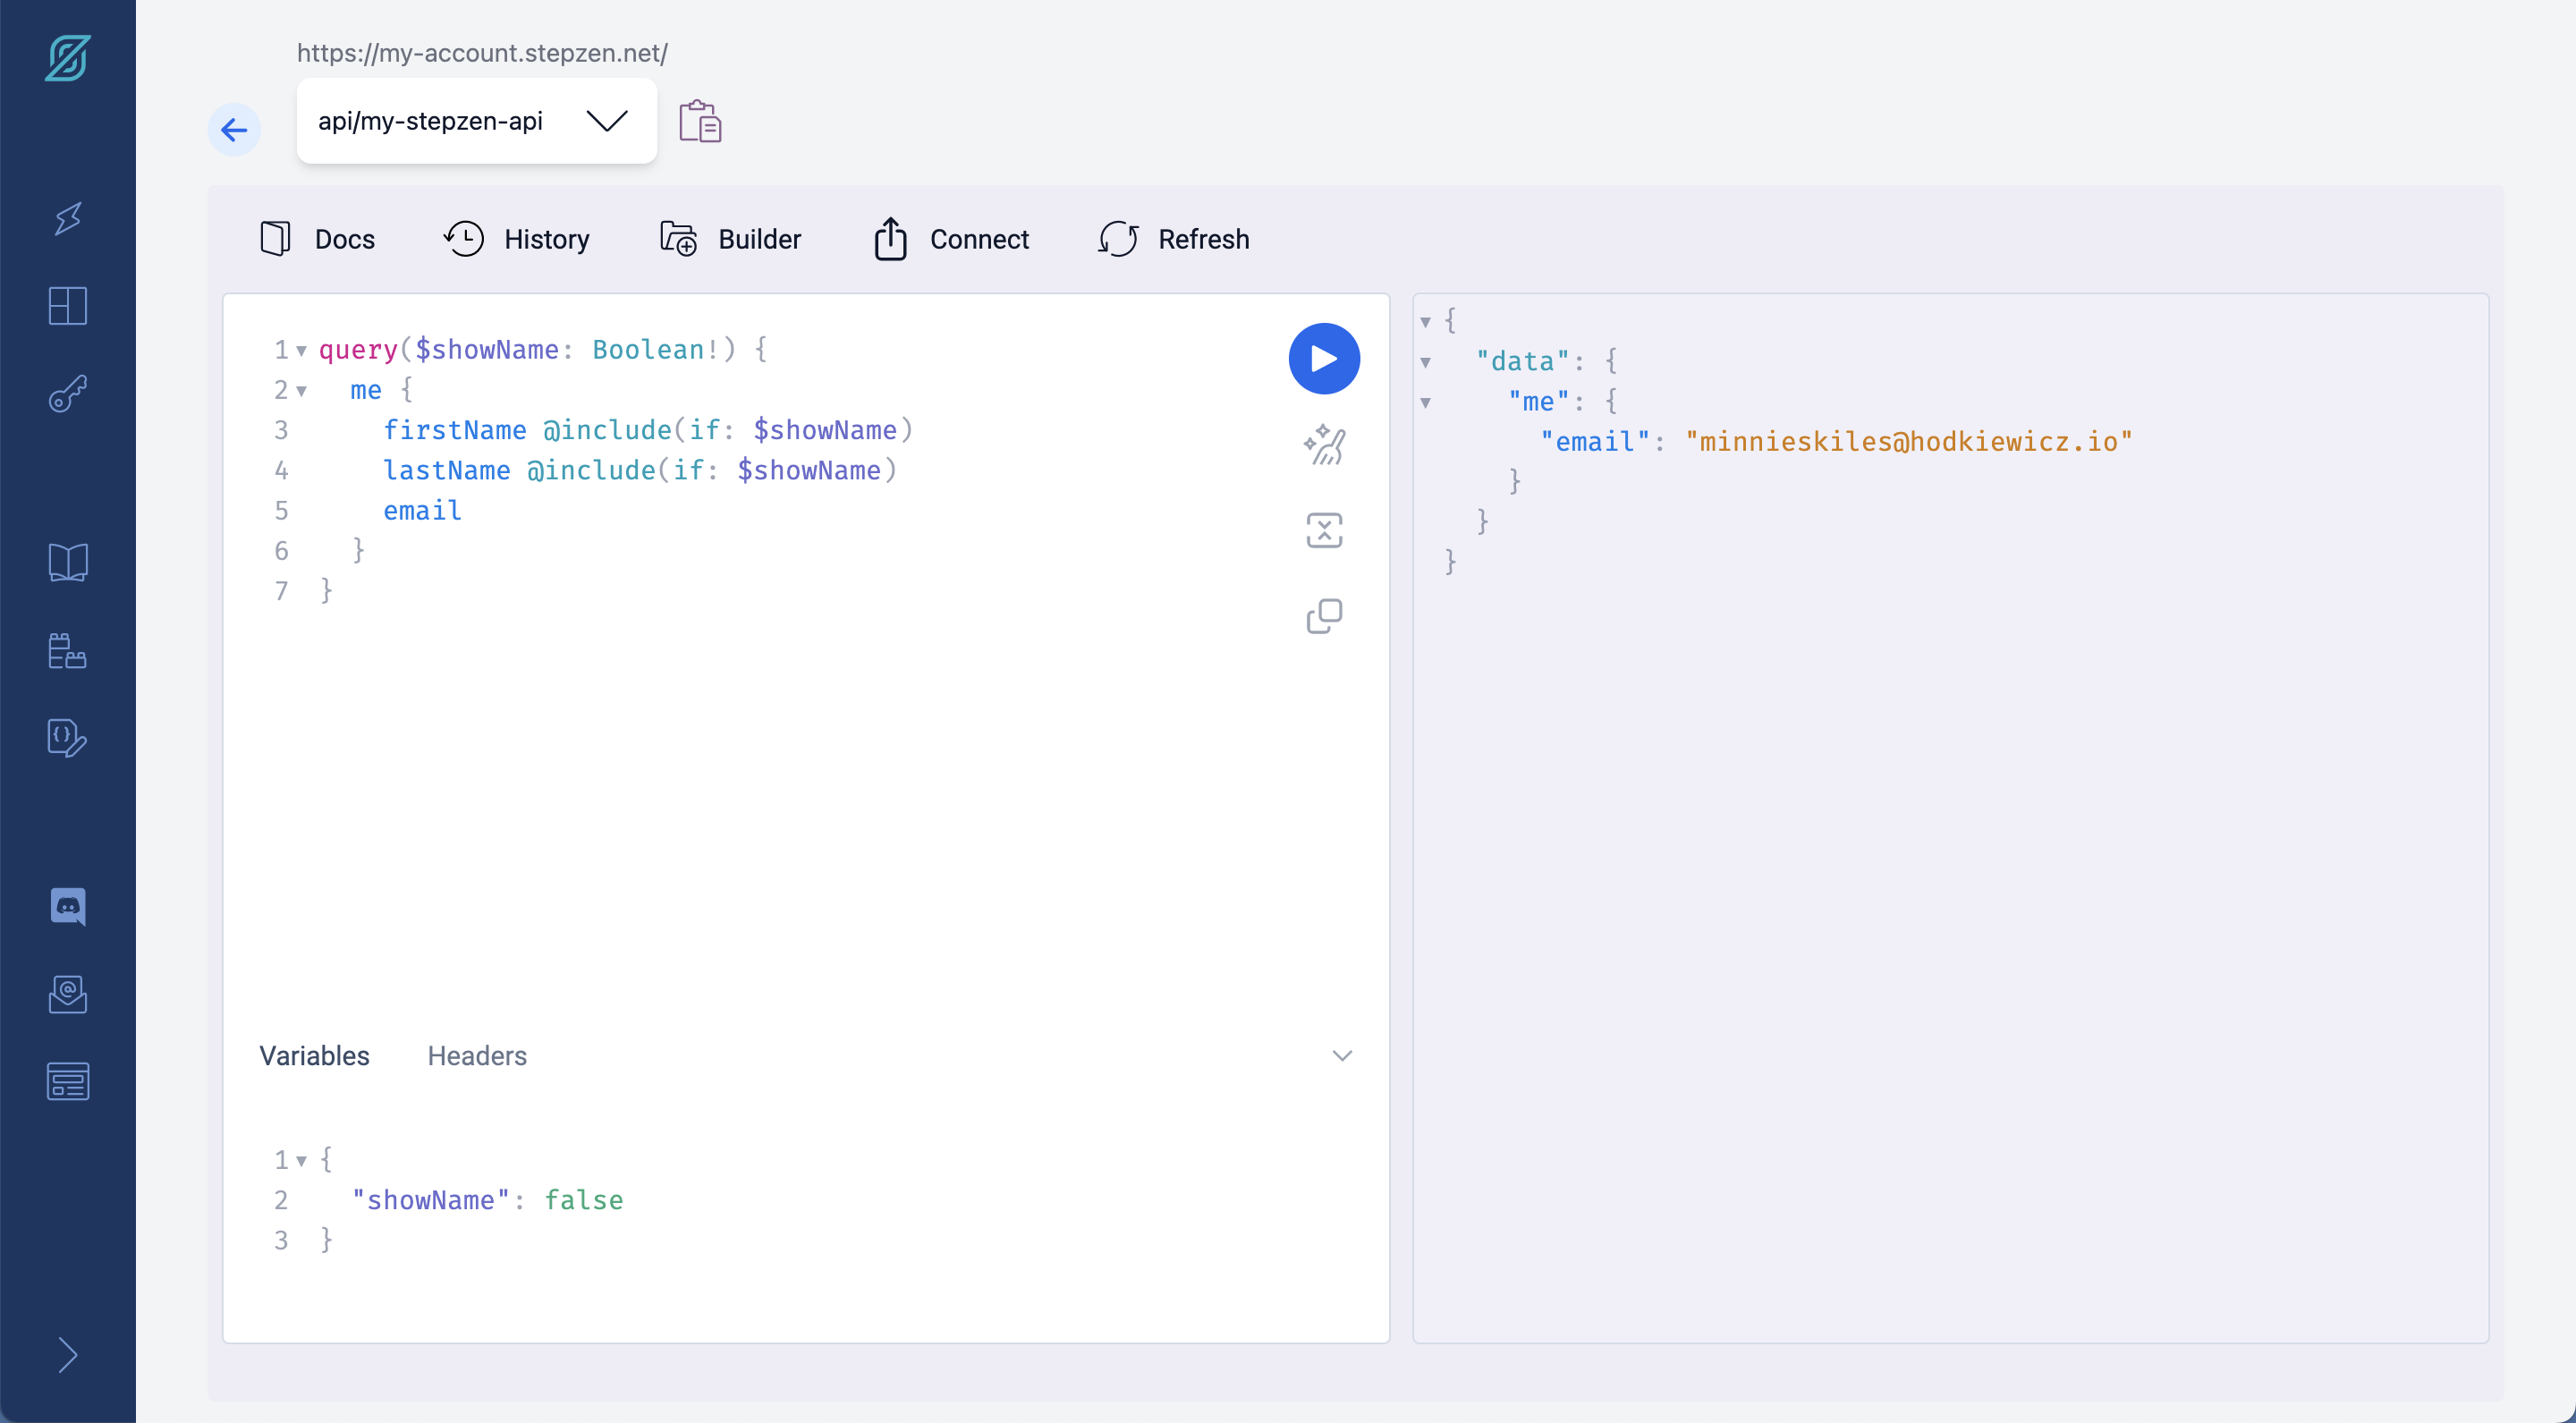Select the lightning icon in the sidebar
This screenshot has width=2576, height=1423.
(x=67, y=217)
